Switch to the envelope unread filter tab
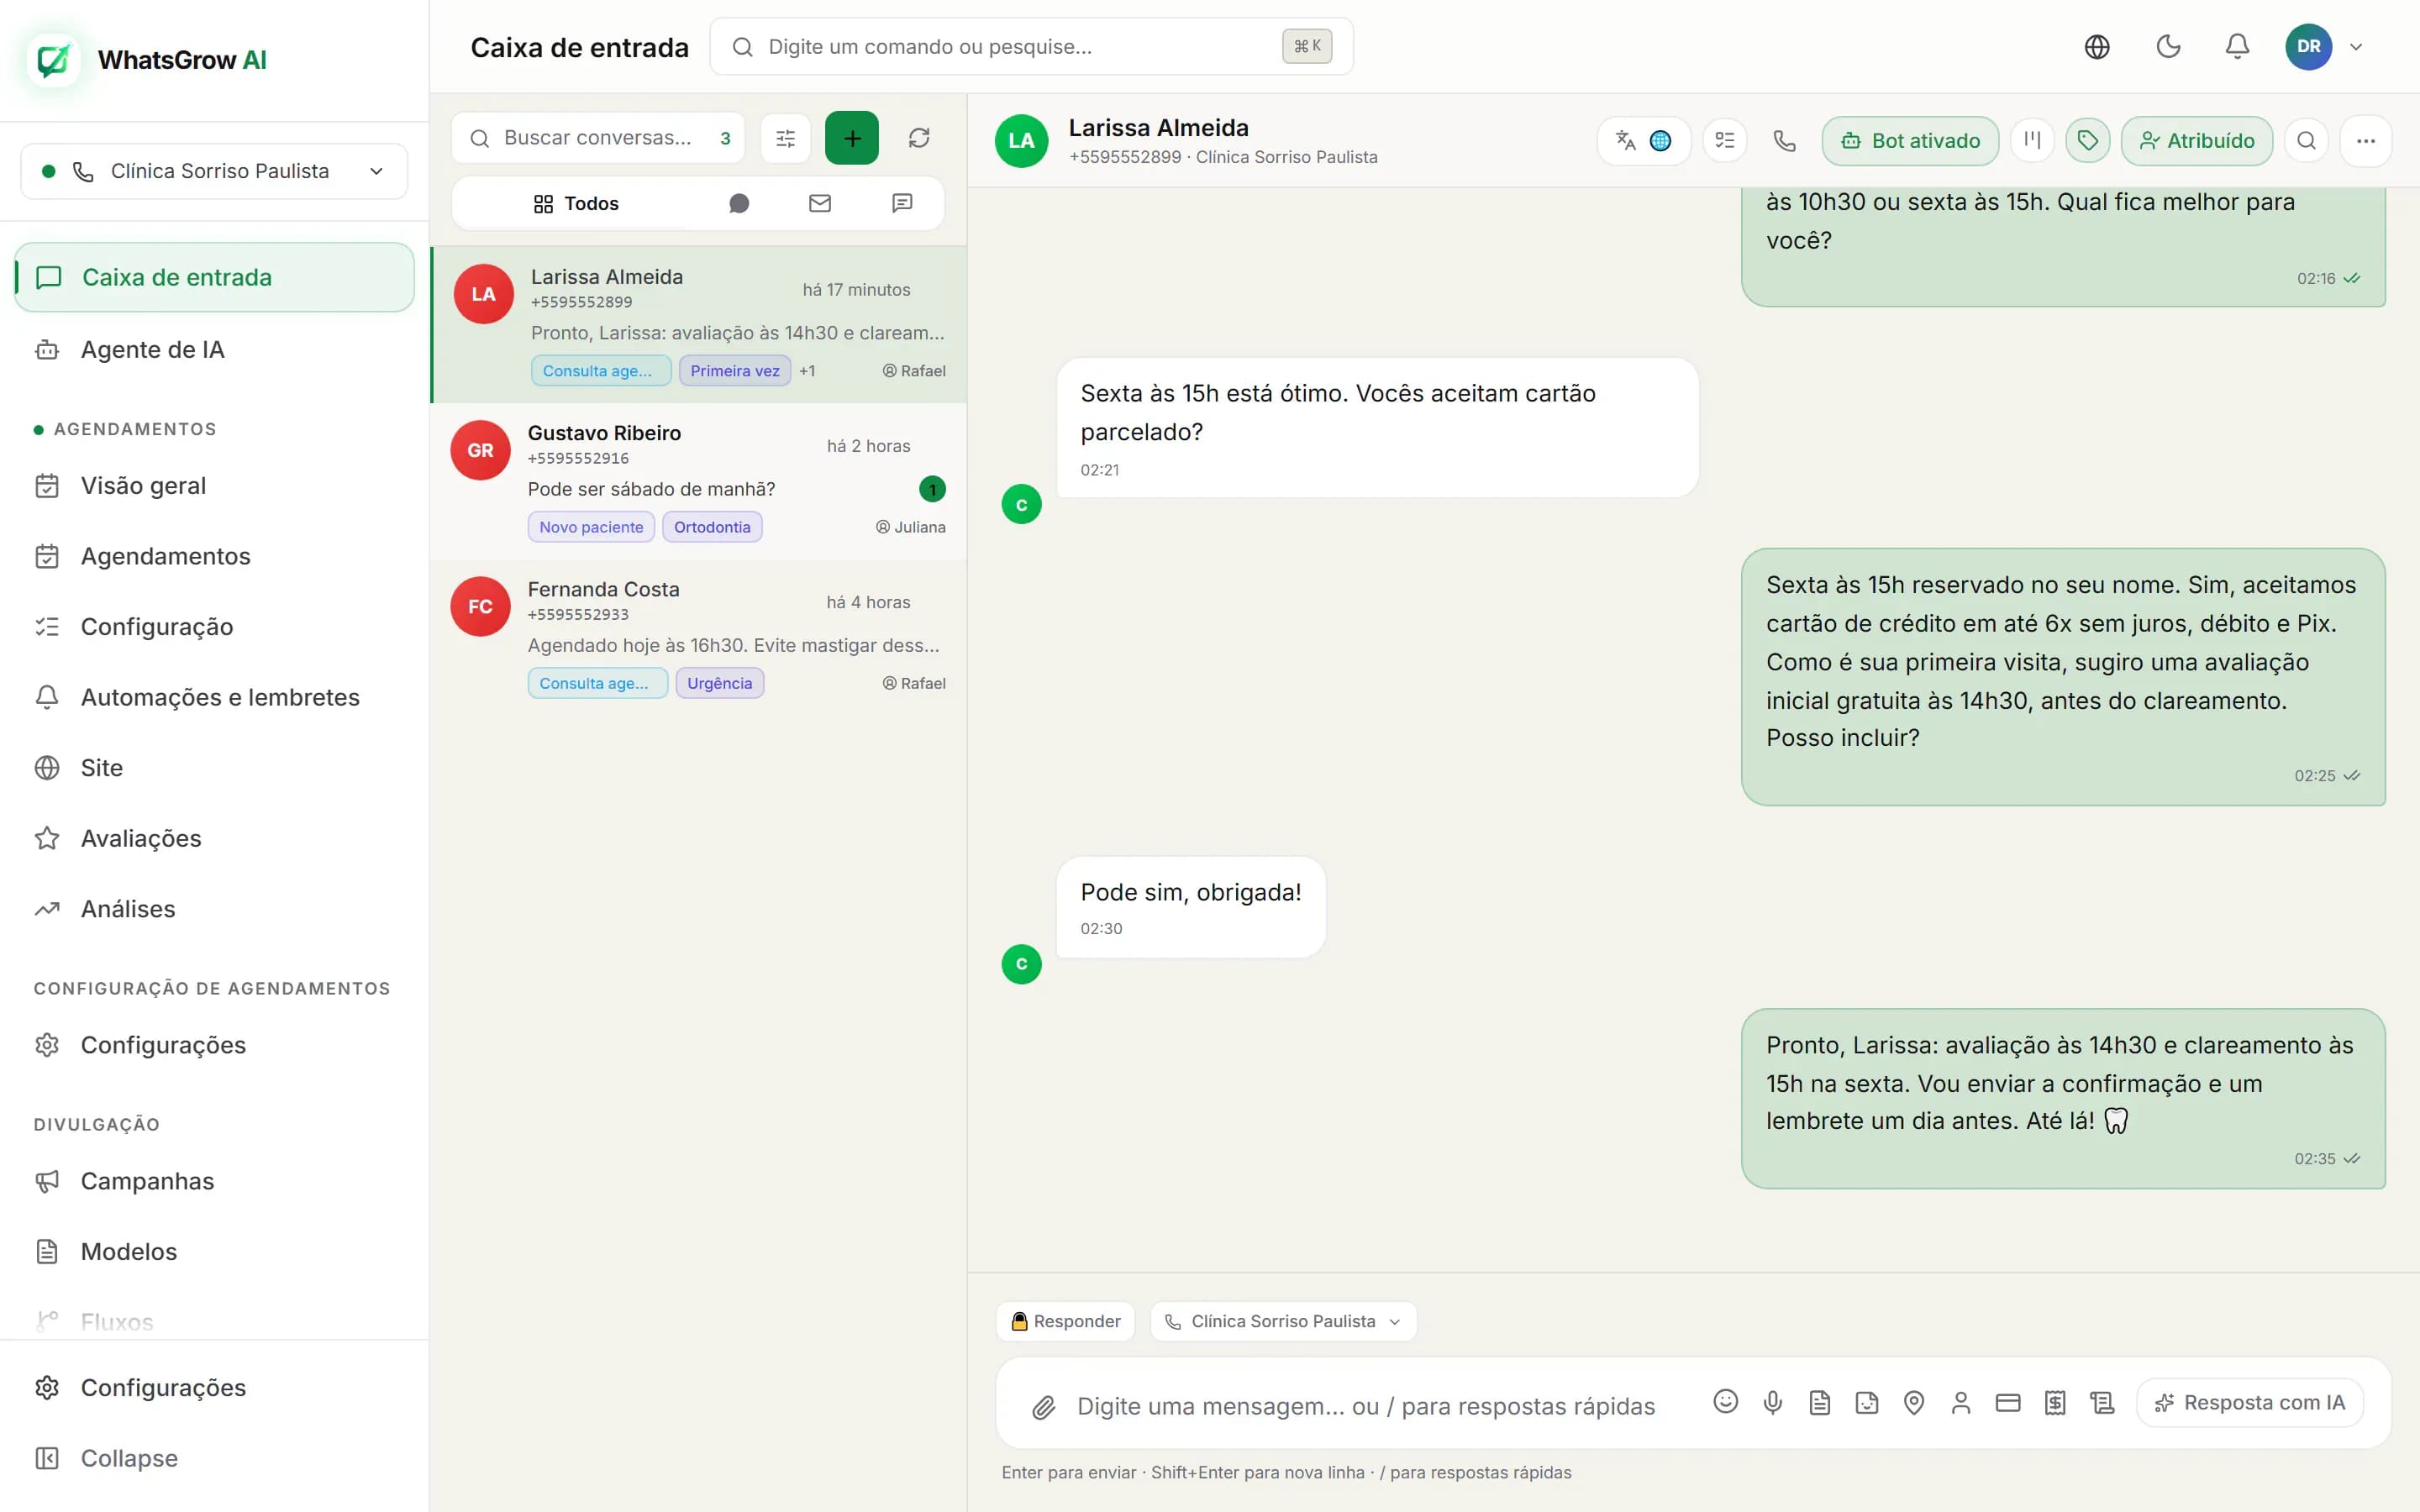2420x1512 pixels. point(820,204)
